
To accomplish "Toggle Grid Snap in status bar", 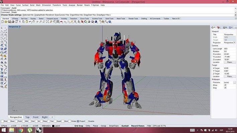I will click(x=79, y=126).
